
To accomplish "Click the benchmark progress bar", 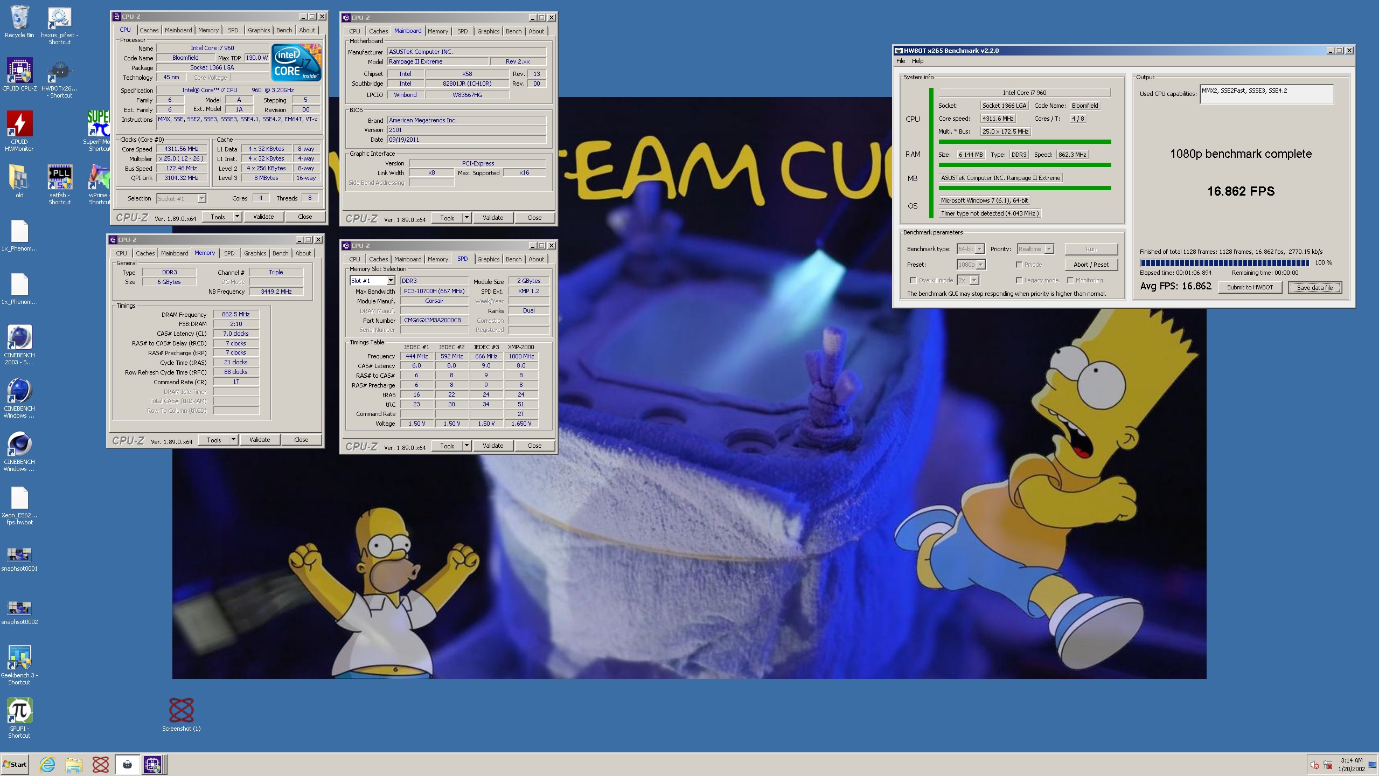I will pos(1224,263).
